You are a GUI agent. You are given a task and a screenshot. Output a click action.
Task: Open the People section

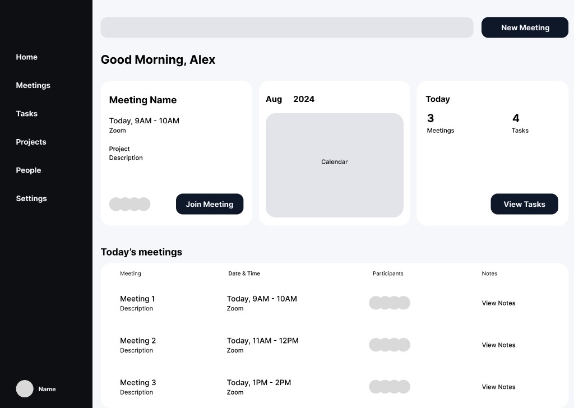pos(28,170)
